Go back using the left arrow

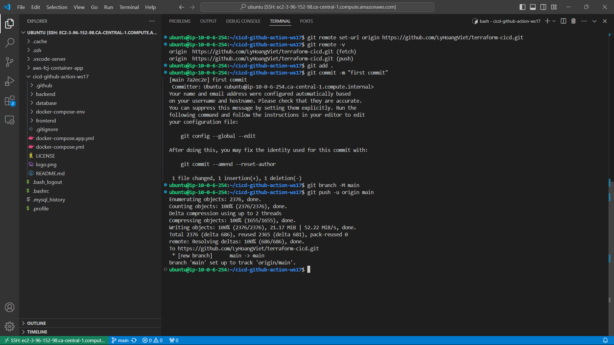coord(181,7)
